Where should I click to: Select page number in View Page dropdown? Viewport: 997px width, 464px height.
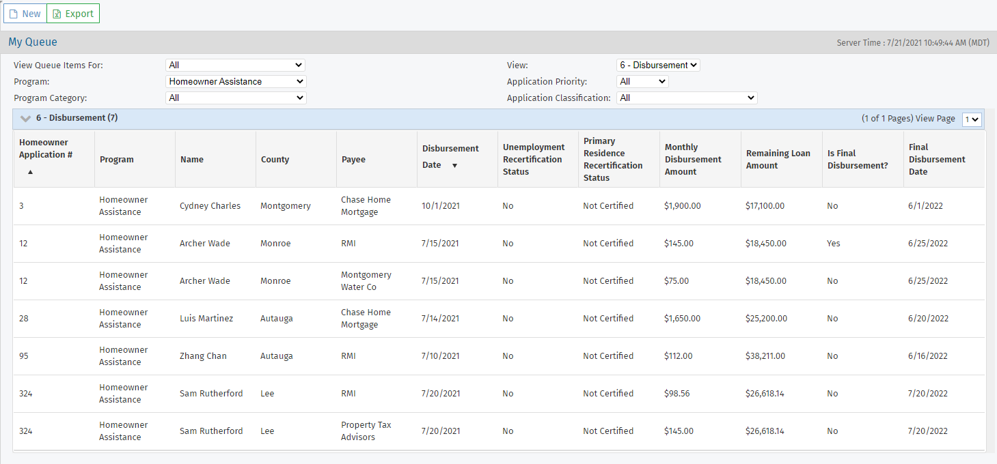[x=971, y=119]
